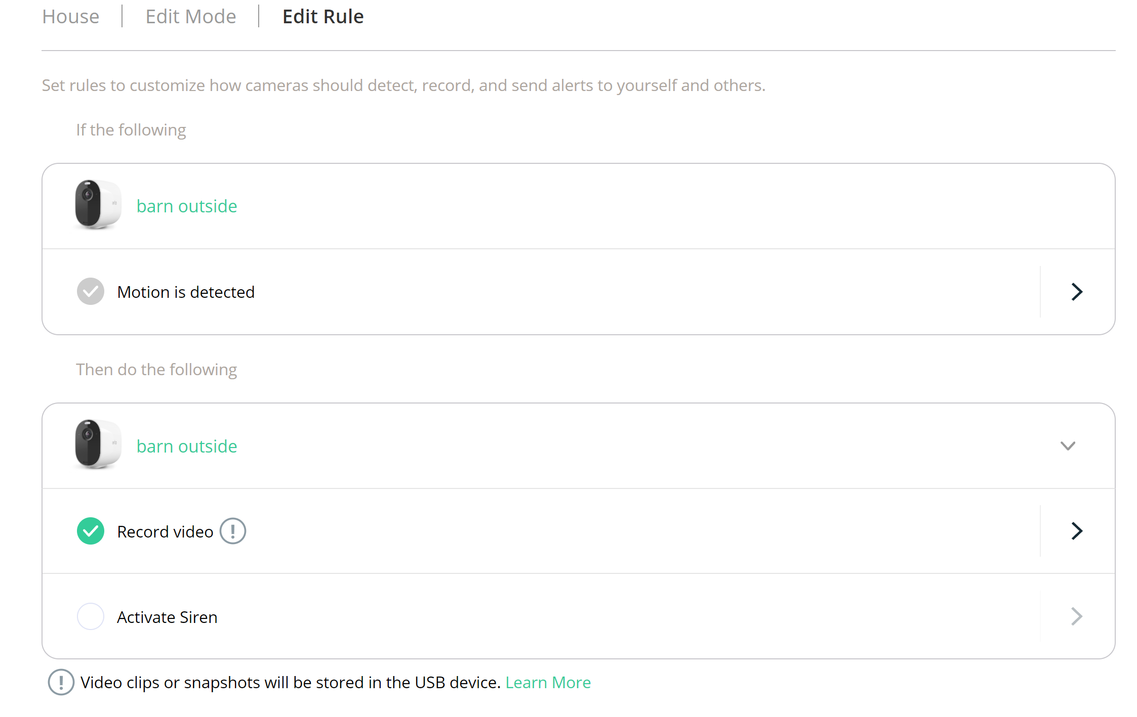Open Motion is detected settings arrow
Screen dimensions: 1137x717
[x=1077, y=292]
